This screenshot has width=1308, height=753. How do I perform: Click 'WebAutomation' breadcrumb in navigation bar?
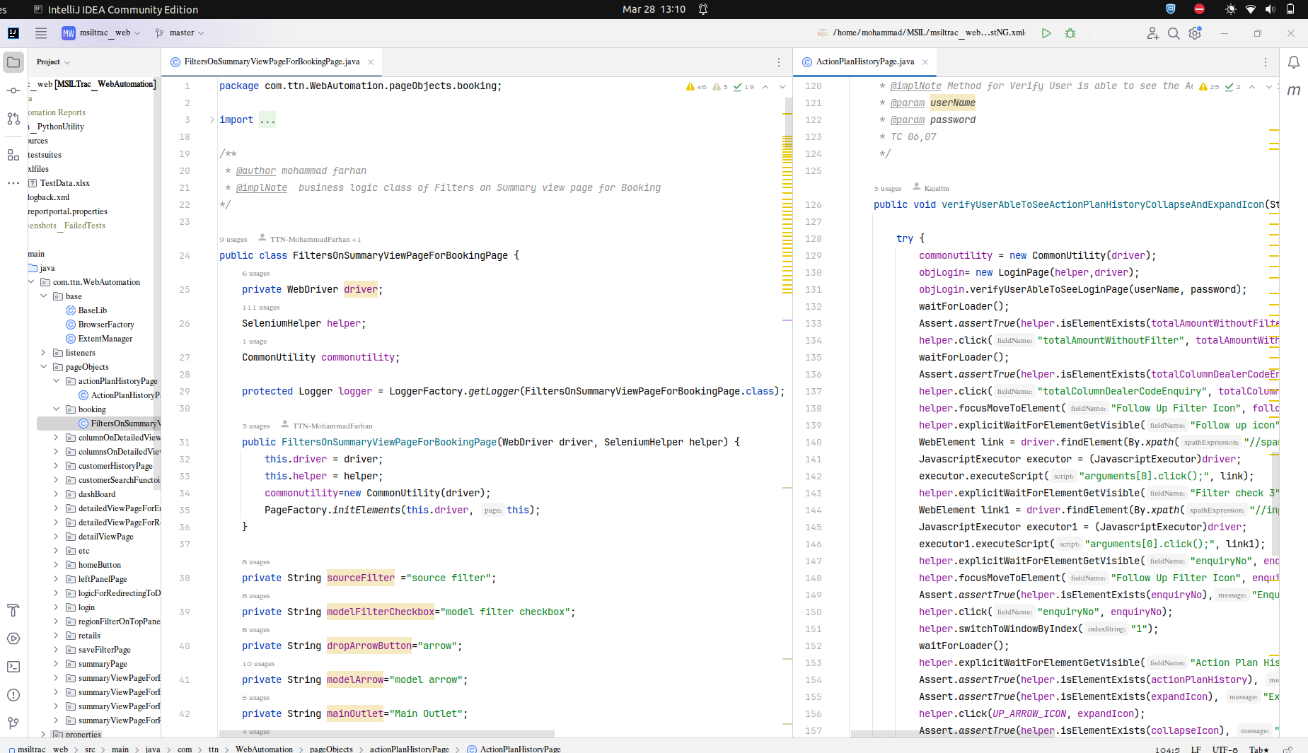[264, 749]
